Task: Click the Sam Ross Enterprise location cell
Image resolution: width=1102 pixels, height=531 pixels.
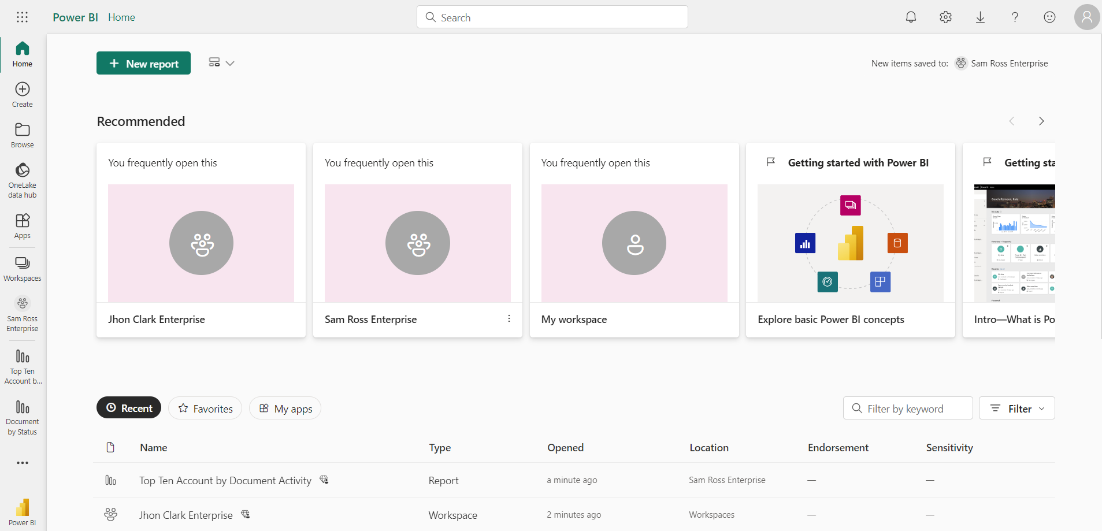Action: (x=727, y=480)
